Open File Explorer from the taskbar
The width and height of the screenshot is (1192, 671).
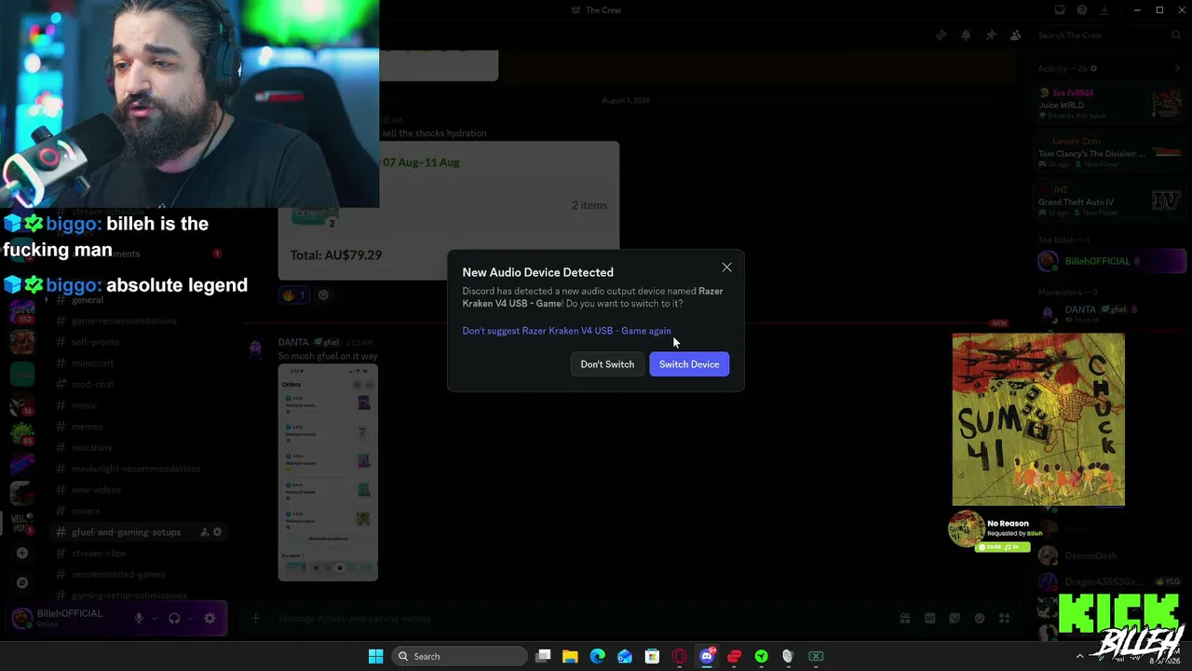tap(570, 656)
